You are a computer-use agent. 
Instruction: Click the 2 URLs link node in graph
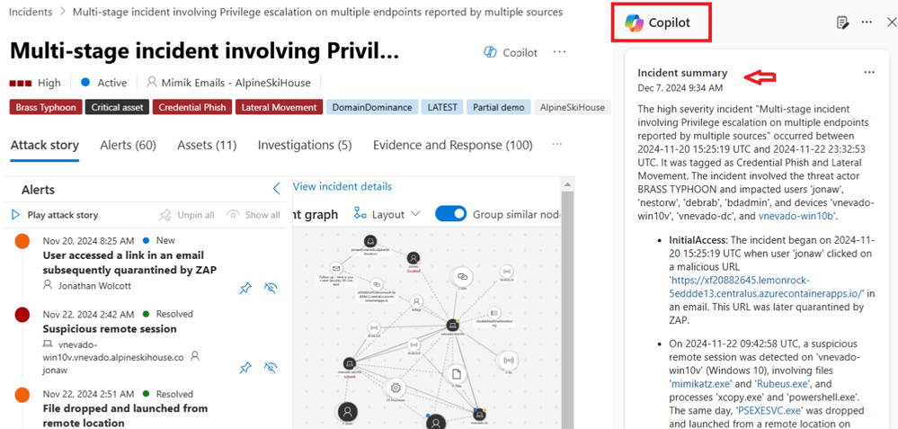[x=462, y=277]
